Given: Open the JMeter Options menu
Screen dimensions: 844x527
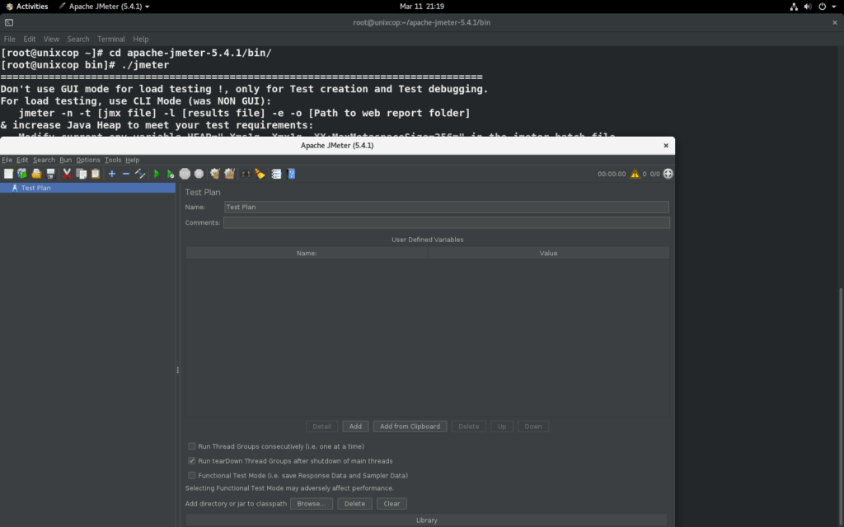Looking at the screenshot, I should [x=87, y=160].
